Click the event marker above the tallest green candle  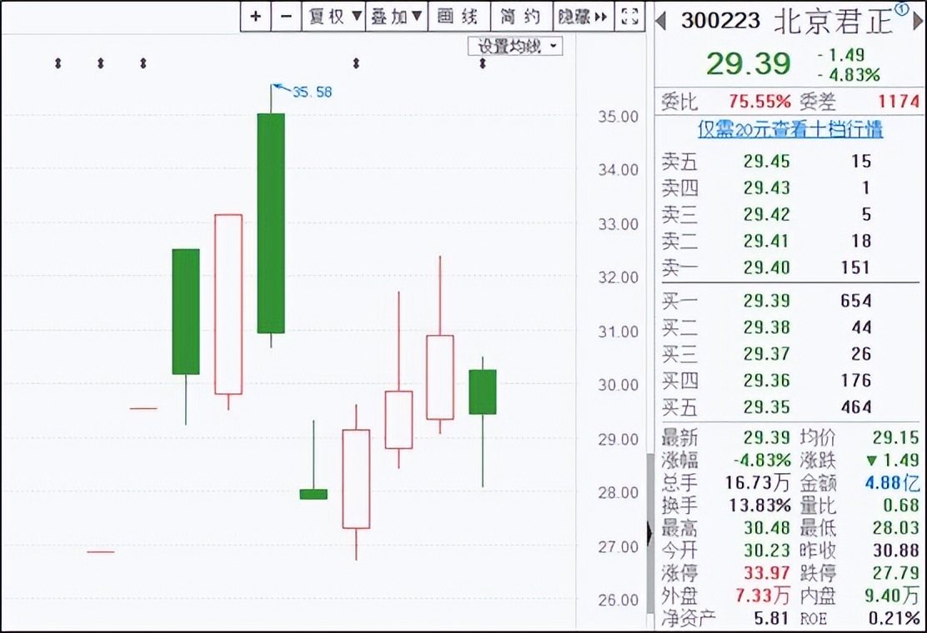click(x=356, y=62)
